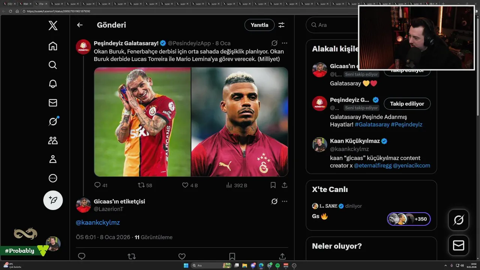Open Spotify from the taskbar
Viewport: 480px width, 270px height.
click(277, 265)
